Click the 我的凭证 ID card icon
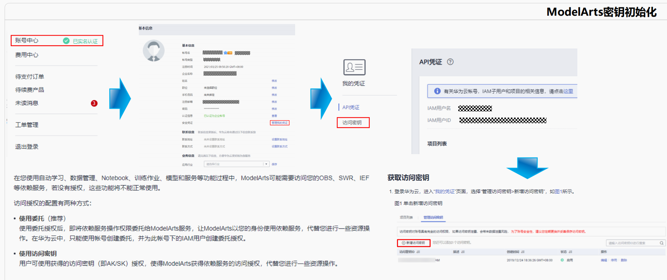667x280 pixels. coord(354,67)
